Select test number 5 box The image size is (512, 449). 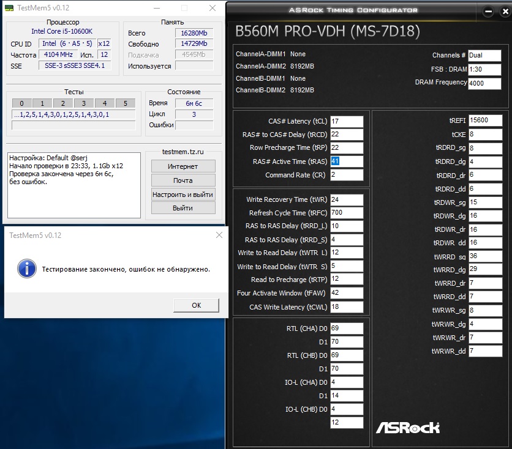coord(126,103)
